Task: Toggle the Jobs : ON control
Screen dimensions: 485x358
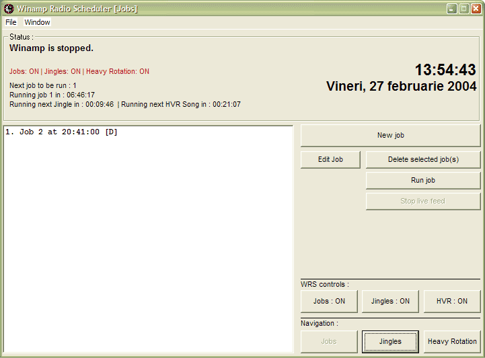Action: [x=329, y=301]
